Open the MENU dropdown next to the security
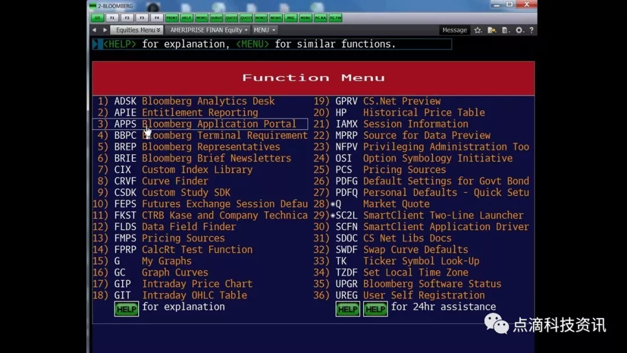The width and height of the screenshot is (627, 353). (264, 30)
